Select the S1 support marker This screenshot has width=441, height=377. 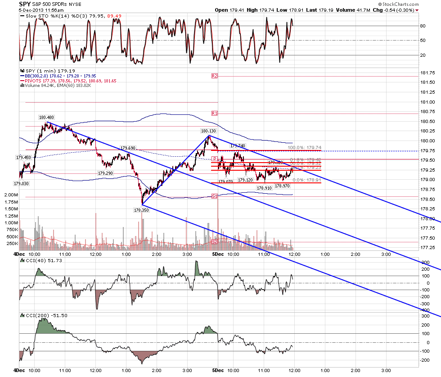pyautogui.click(x=215, y=196)
